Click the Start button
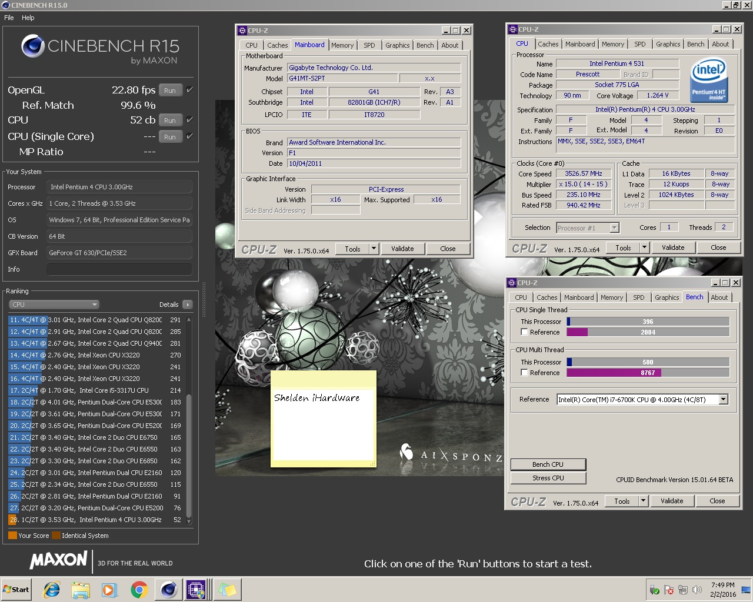Image resolution: width=753 pixels, height=602 pixels. tap(16, 590)
